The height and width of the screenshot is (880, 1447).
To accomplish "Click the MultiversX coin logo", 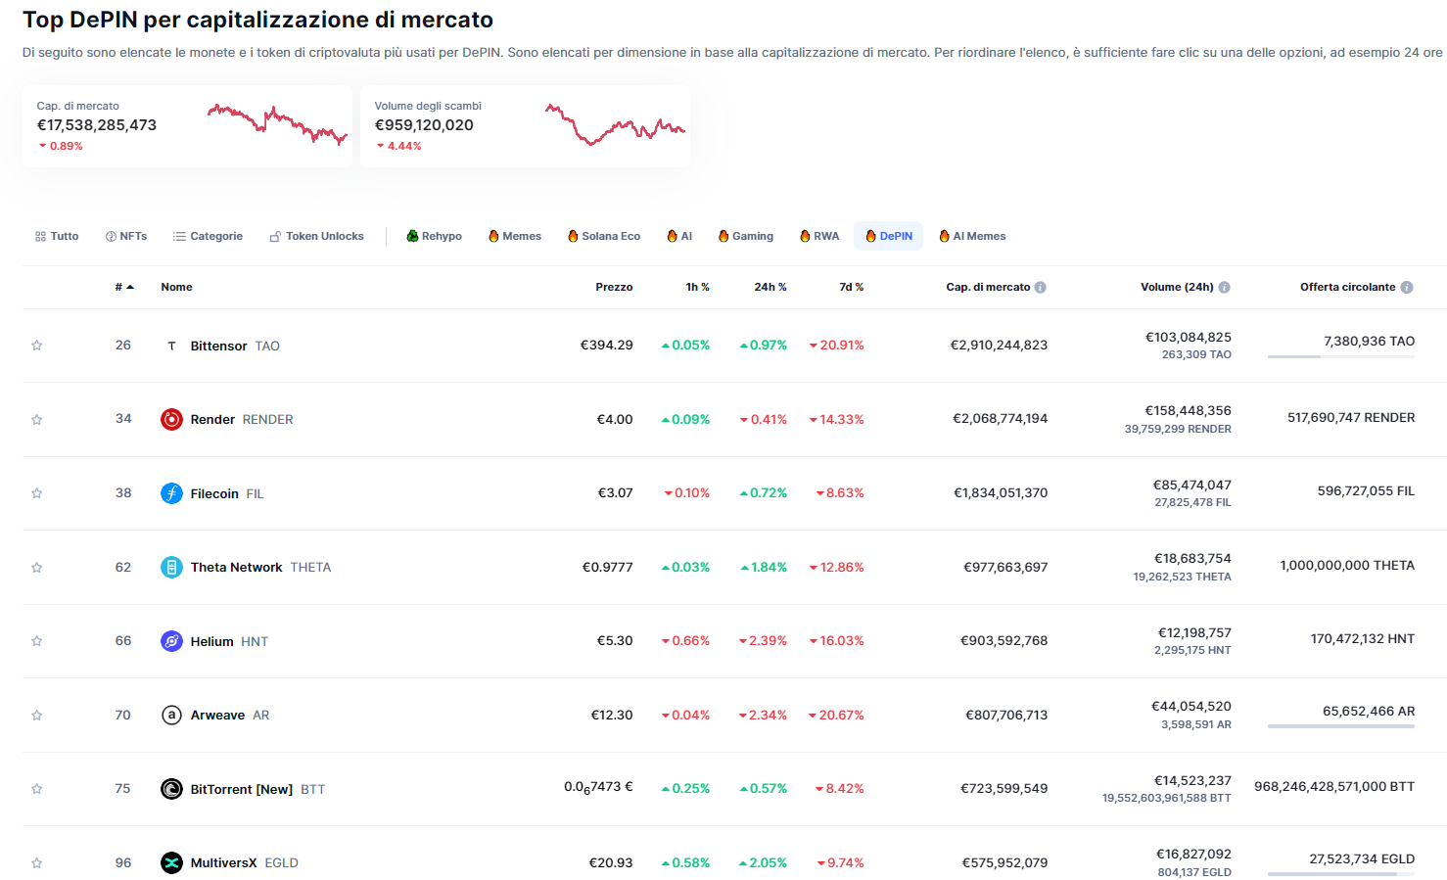I will [x=171, y=863].
